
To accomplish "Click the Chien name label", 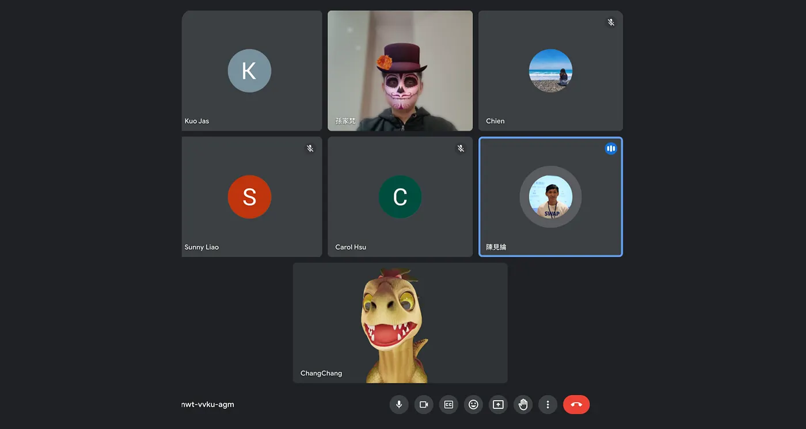I will pos(495,121).
